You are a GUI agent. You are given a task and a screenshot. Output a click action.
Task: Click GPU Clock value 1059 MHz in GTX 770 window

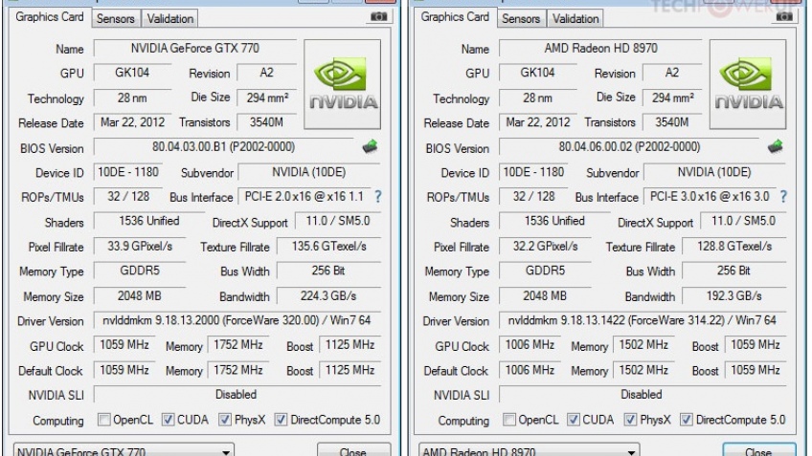(x=124, y=345)
